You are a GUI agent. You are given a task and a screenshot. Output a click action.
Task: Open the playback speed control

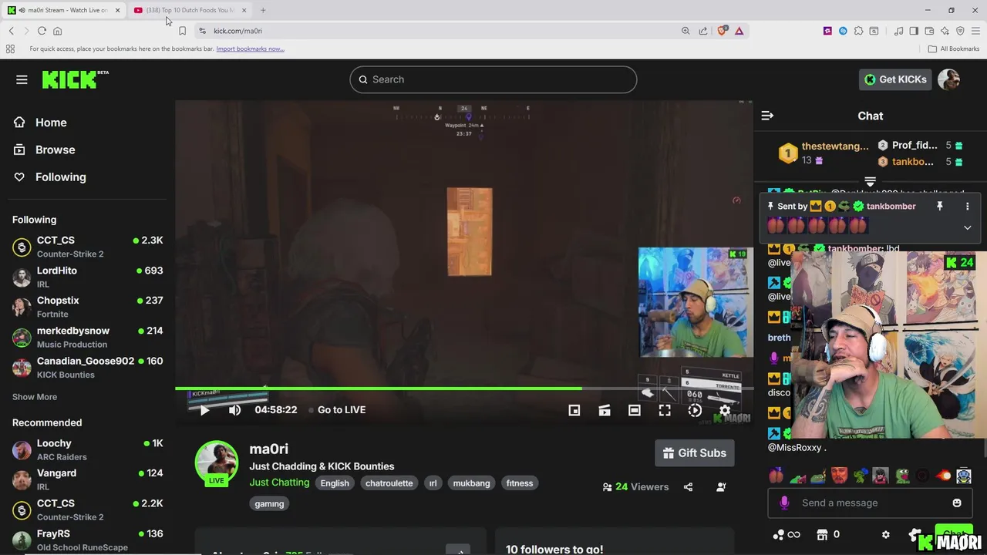[695, 410]
